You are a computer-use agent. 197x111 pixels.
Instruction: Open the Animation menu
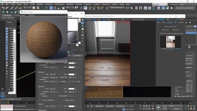49,4
